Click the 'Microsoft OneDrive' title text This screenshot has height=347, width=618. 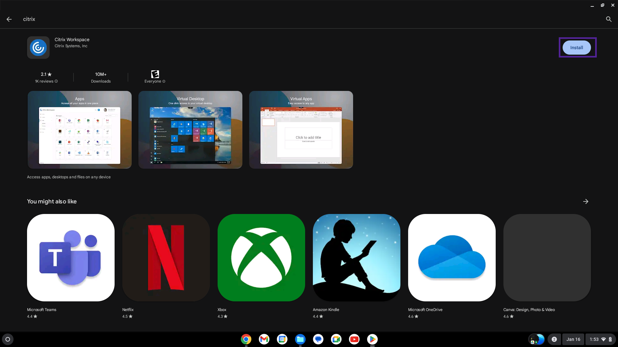[425, 310]
